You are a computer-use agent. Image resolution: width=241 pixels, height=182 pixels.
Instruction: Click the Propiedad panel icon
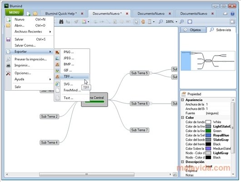pyautogui.click(x=183, y=94)
